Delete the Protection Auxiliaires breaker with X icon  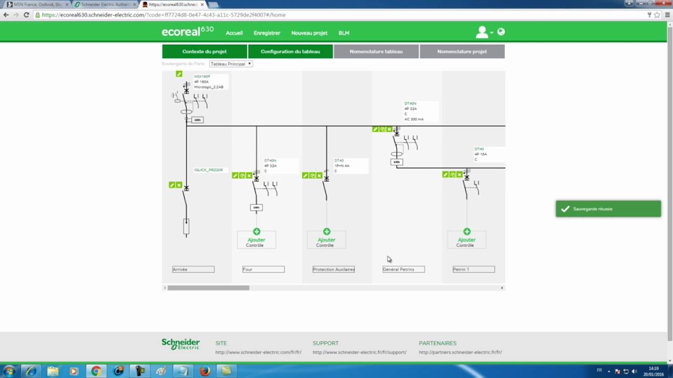point(319,175)
